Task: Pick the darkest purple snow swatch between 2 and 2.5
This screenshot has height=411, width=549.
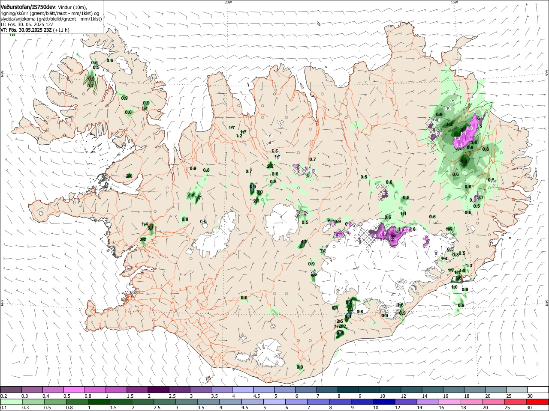Action: [x=158, y=390]
